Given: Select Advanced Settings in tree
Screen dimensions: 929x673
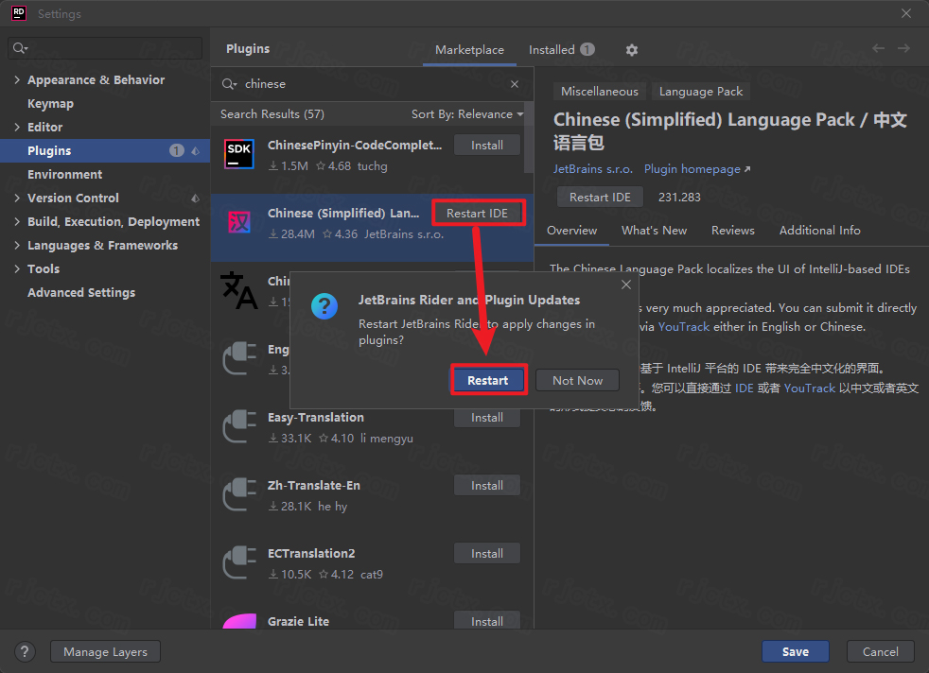Looking at the screenshot, I should [81, 293].
